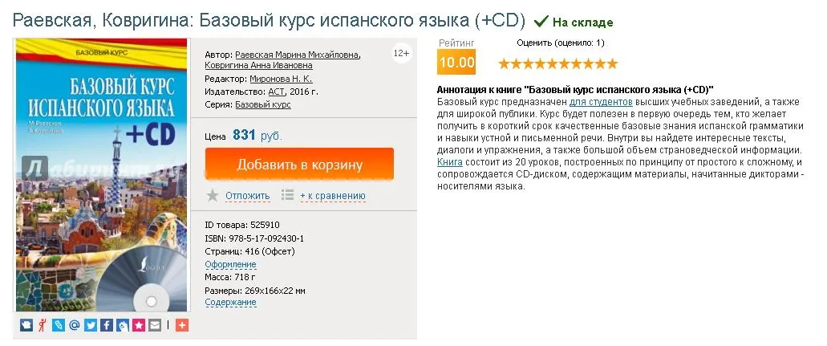Share the book on VKontakte

point(26,325)
